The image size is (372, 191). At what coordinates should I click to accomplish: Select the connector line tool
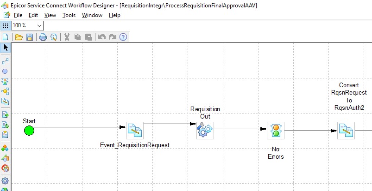click(x=5, y=61)
